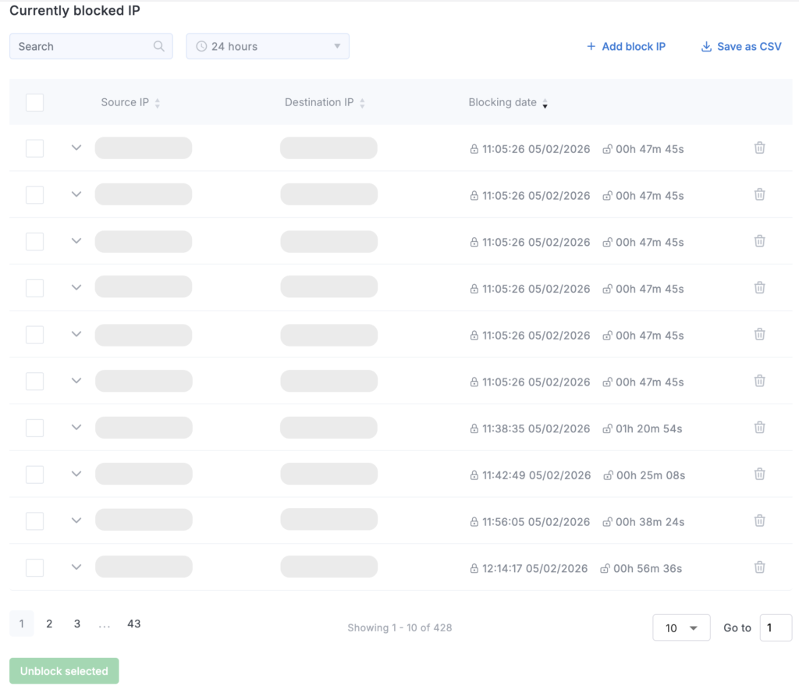Sort by Destination IP column arrows
The height and width of the screenshot is (686, 799).
tap(362, 103)
